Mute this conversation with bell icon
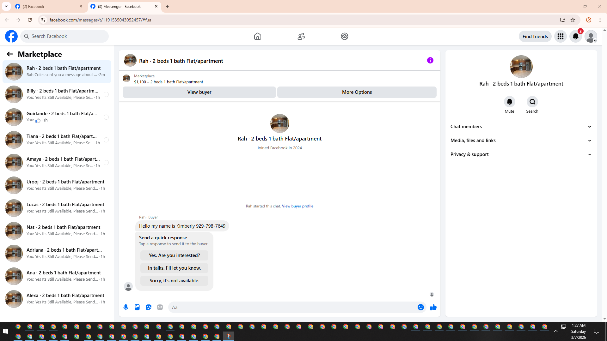This screenshot has width=607, height=341. [509, 102]
